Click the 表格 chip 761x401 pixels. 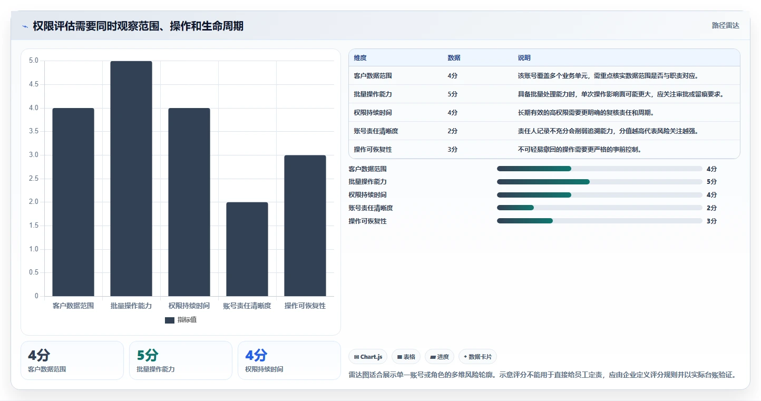[x=406, y=357]
